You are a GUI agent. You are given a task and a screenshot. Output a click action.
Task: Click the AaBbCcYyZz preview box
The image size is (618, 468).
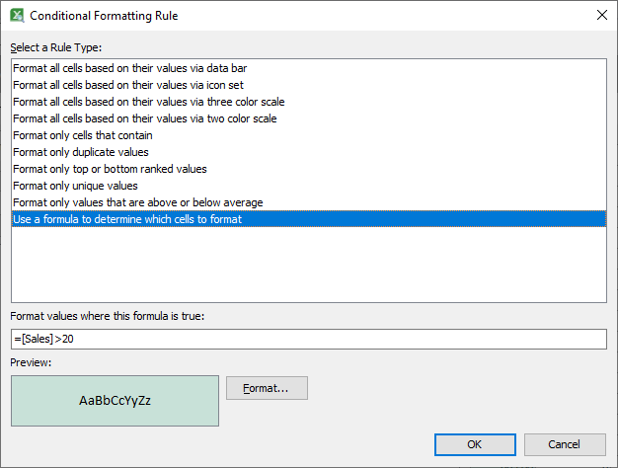pyautogui.click(x=116, y=401)
